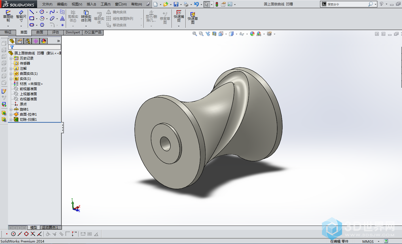Click the 快速草图 rapid sketch icon
Viewport: 402px width, 244px height.
click(192, 18)
